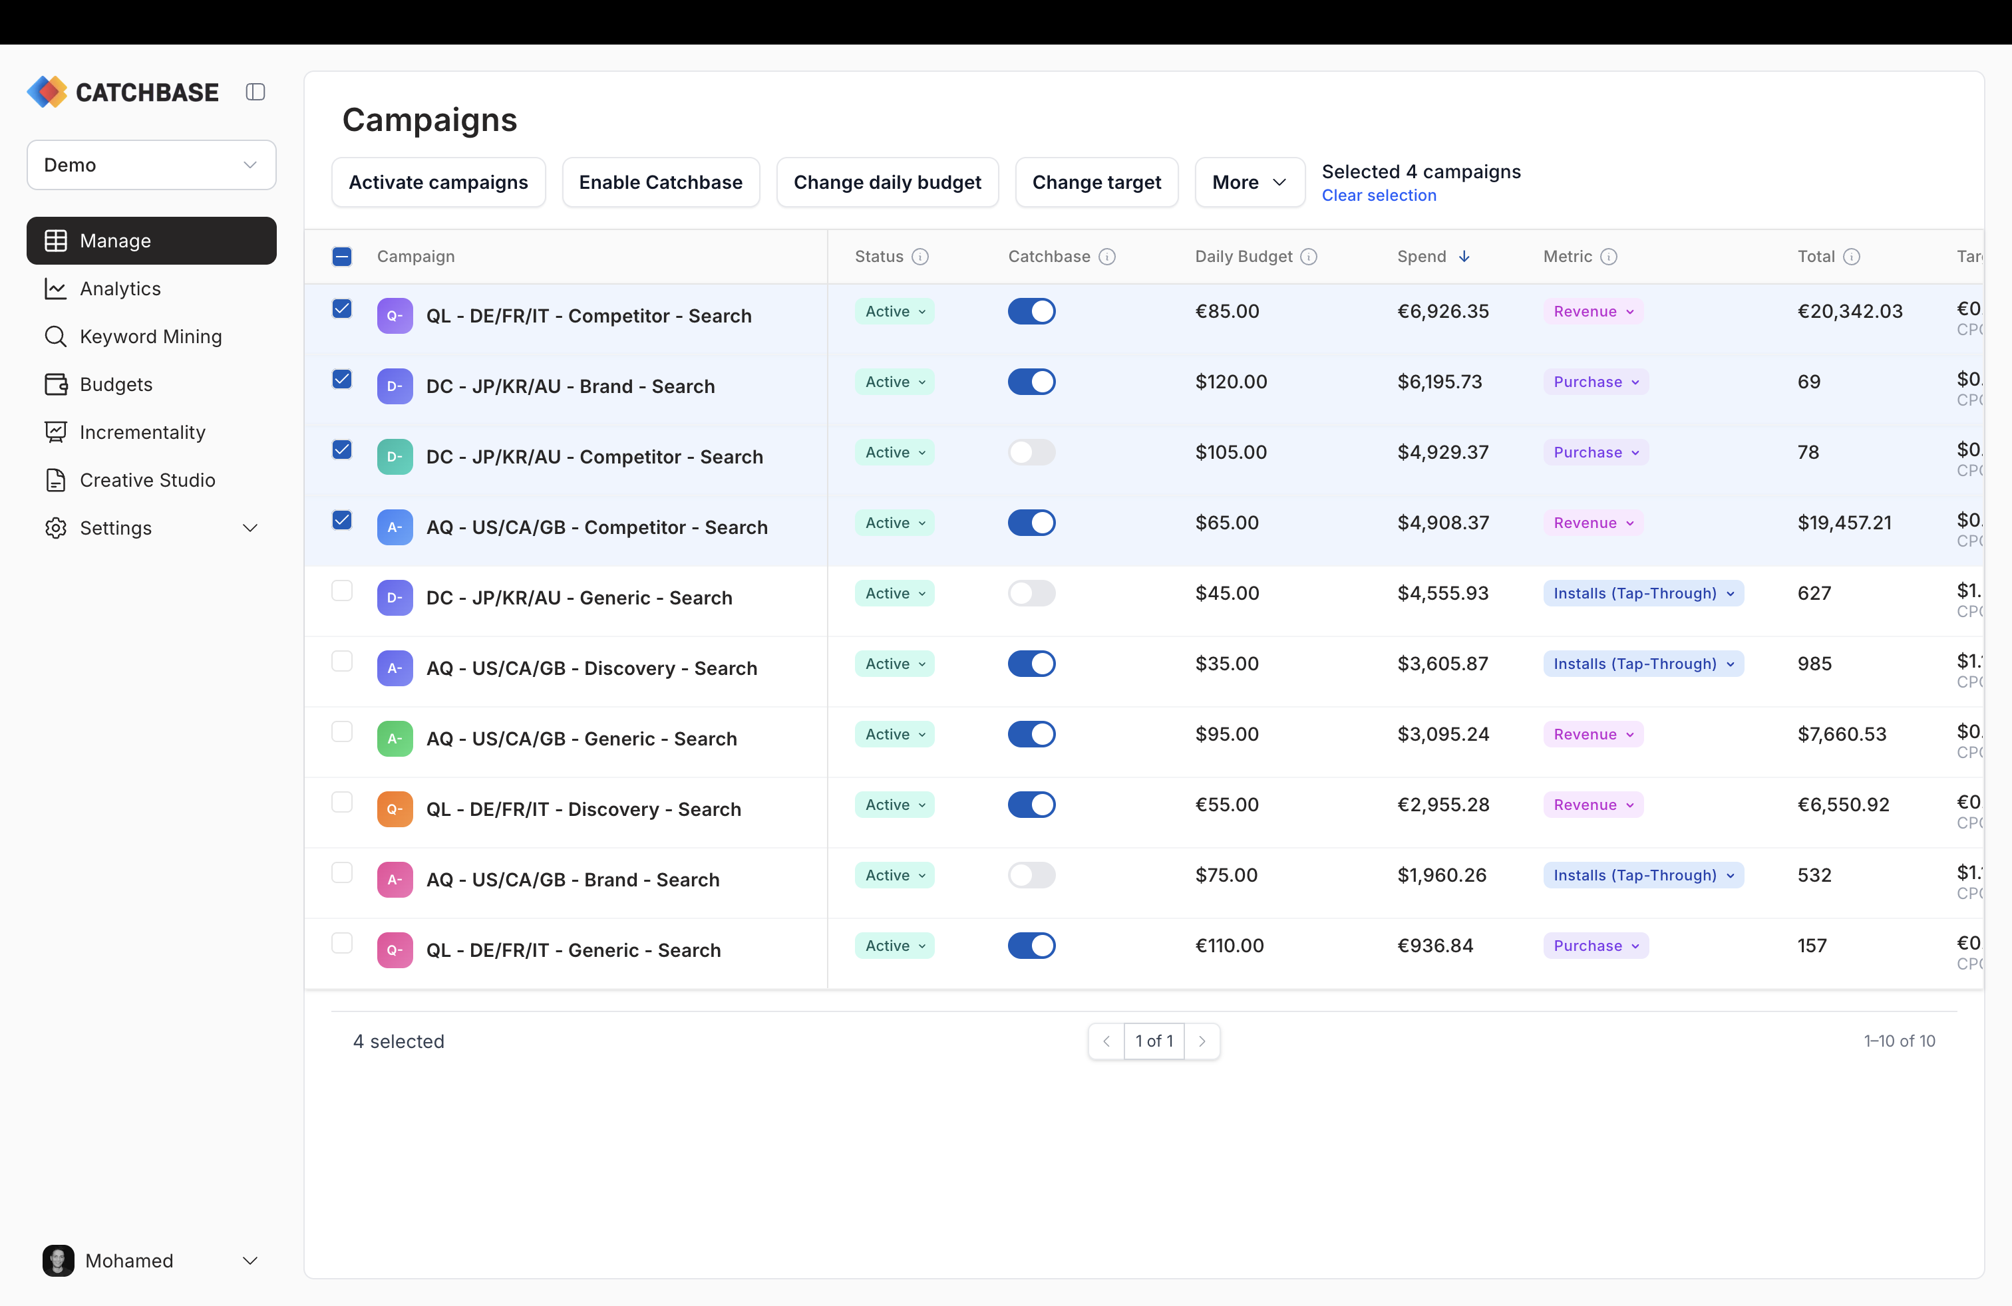Click the info icon beside the Status column
2012x1306 pixels.
tap(921, 256)
